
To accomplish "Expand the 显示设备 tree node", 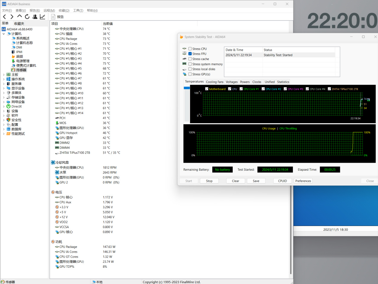I will tap(4, 88).
